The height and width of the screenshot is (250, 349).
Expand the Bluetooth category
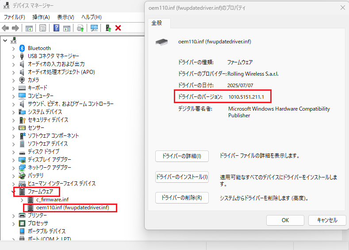pyautogui.click(x=14, y=48)
